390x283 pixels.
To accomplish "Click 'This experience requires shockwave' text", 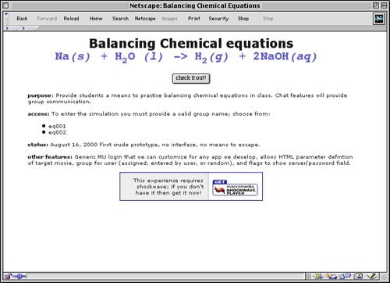I will coord(168,187).
